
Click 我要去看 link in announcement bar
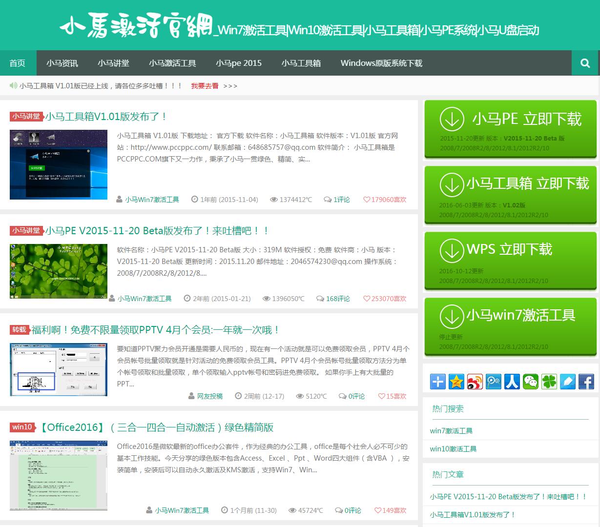(205, 86)
